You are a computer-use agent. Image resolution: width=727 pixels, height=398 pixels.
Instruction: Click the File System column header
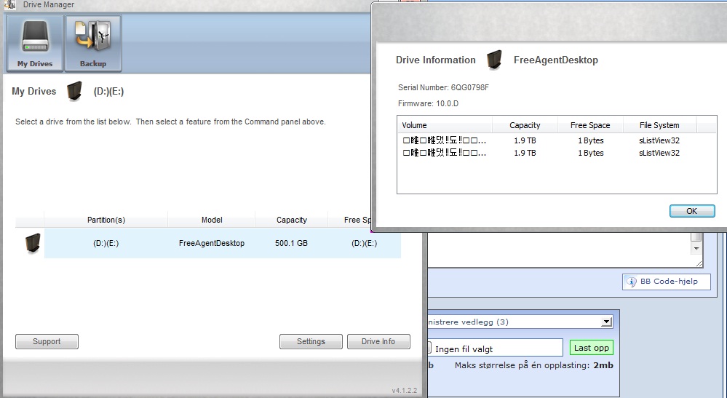coord(659,125)
